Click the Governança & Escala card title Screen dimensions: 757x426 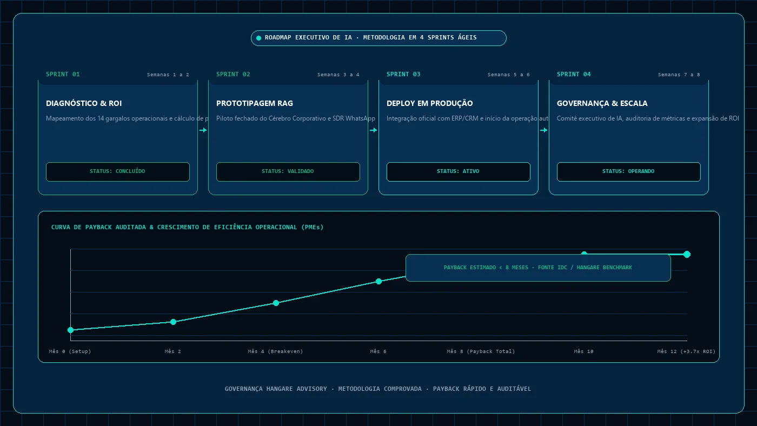click(x=602, y=103)
